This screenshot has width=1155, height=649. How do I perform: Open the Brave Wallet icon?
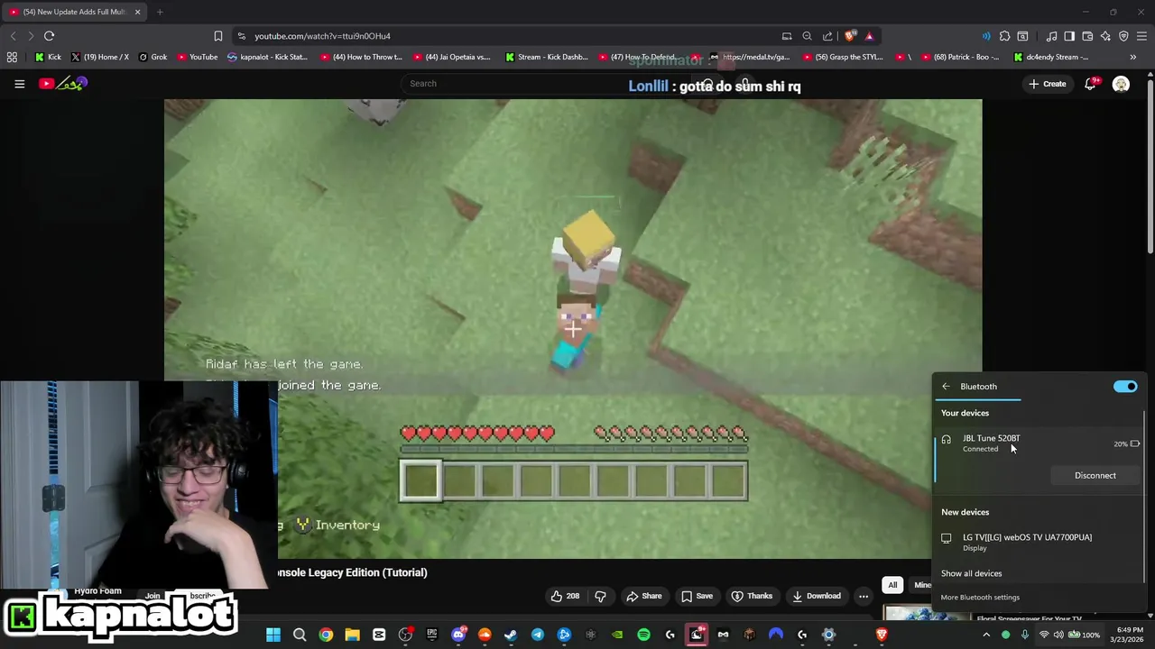tap(1087, 36)
